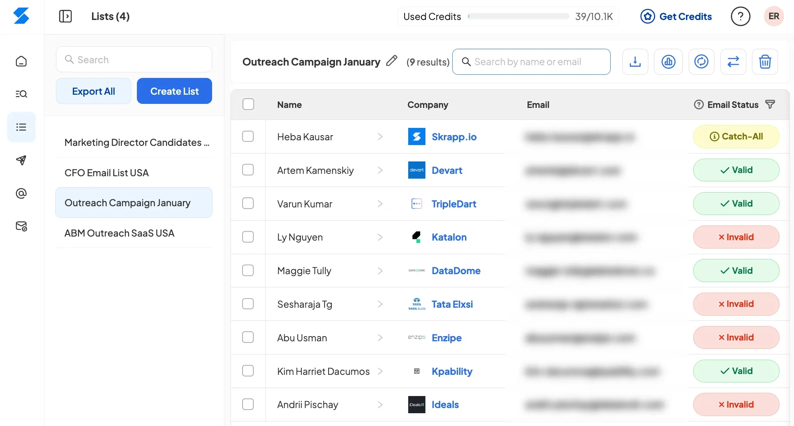Click the Create List button
Viewport: 794px width, 426px height.
coord(174,91)
